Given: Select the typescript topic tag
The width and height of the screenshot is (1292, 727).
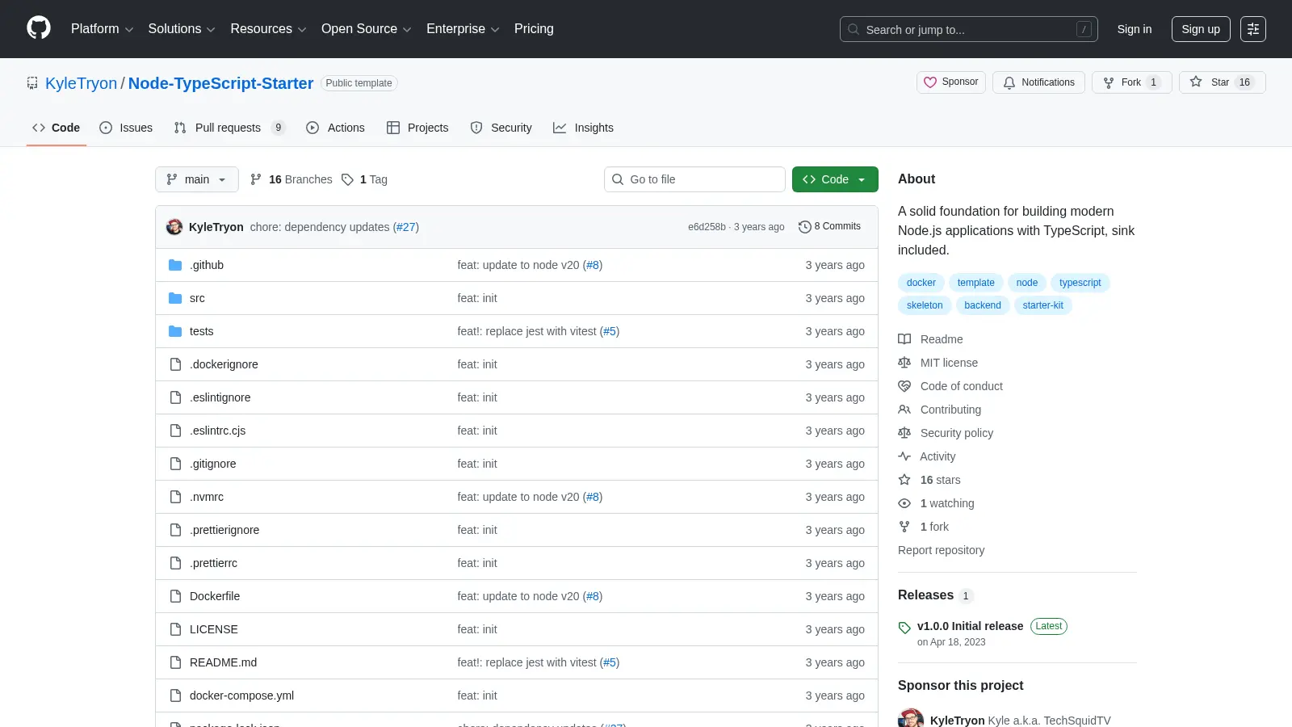Looking at the screenshot, I should (1080, 283).
